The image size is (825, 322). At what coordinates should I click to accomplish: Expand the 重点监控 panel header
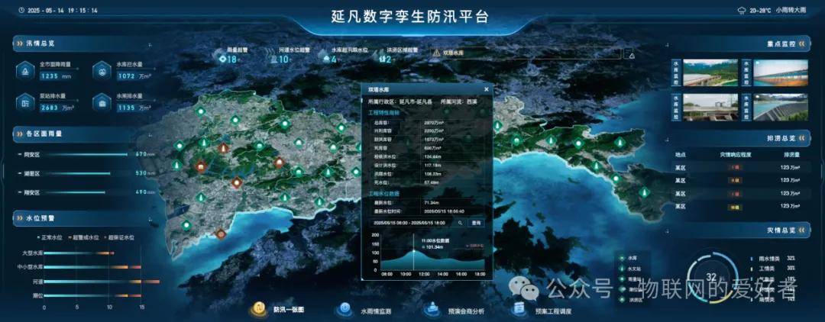coord(741,44)
